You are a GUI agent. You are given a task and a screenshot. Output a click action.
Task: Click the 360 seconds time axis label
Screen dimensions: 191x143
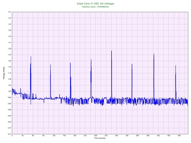click(137, 136)
